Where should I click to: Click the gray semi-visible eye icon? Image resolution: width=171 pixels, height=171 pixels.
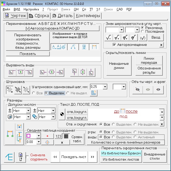point(148,90)
